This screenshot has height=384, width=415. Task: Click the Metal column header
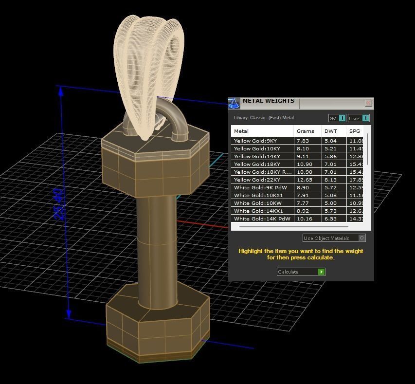[x=262, y=131]
